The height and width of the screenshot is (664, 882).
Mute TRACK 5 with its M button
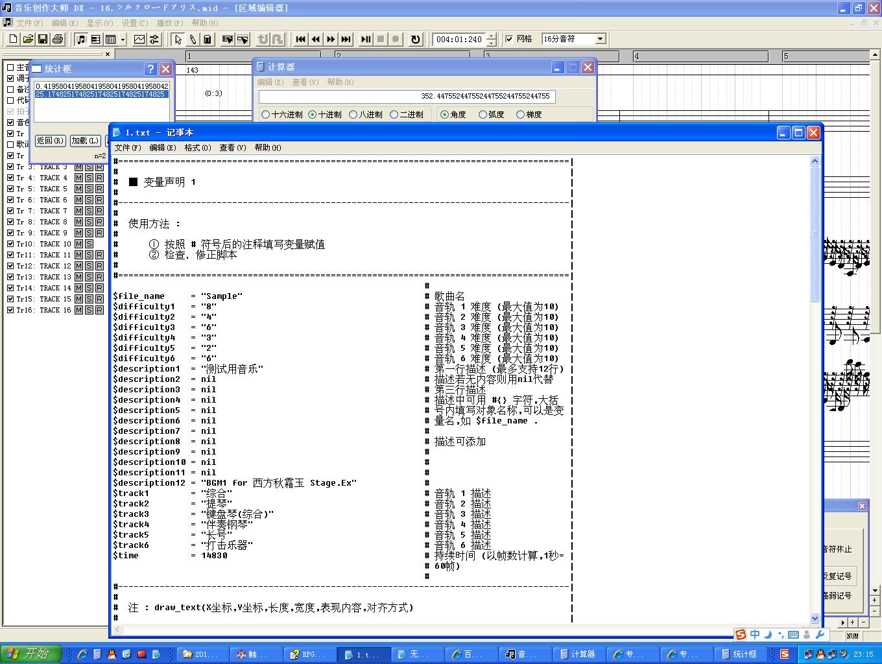pos(78,189)
